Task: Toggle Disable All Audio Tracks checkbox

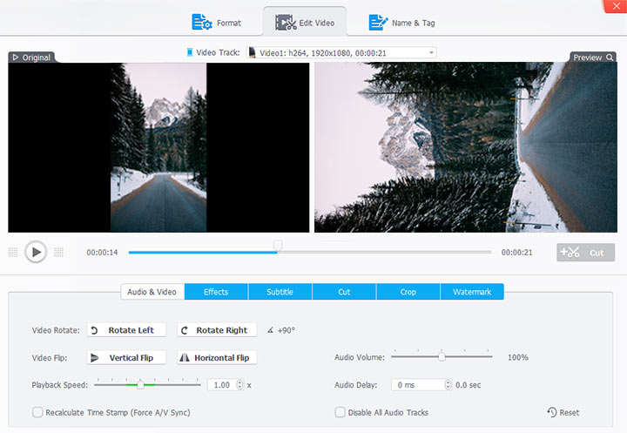Action: [340, 412]
